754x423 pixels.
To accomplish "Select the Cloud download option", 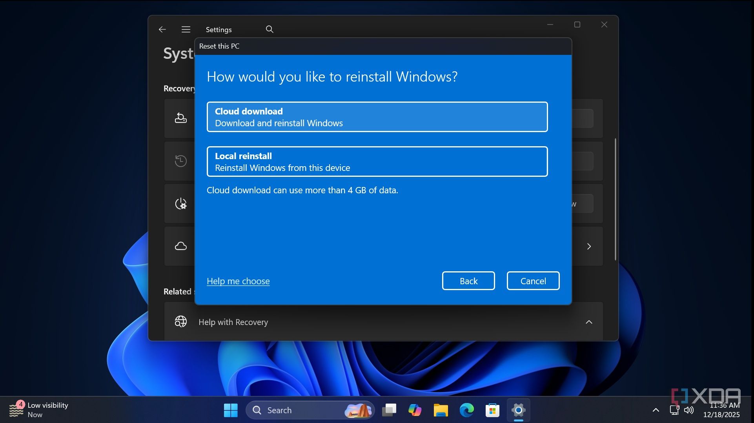I will (377, 117).
